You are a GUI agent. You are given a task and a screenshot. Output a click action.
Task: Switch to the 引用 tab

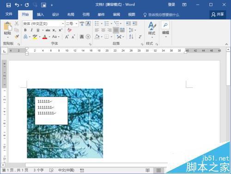[x=86, y=15]
